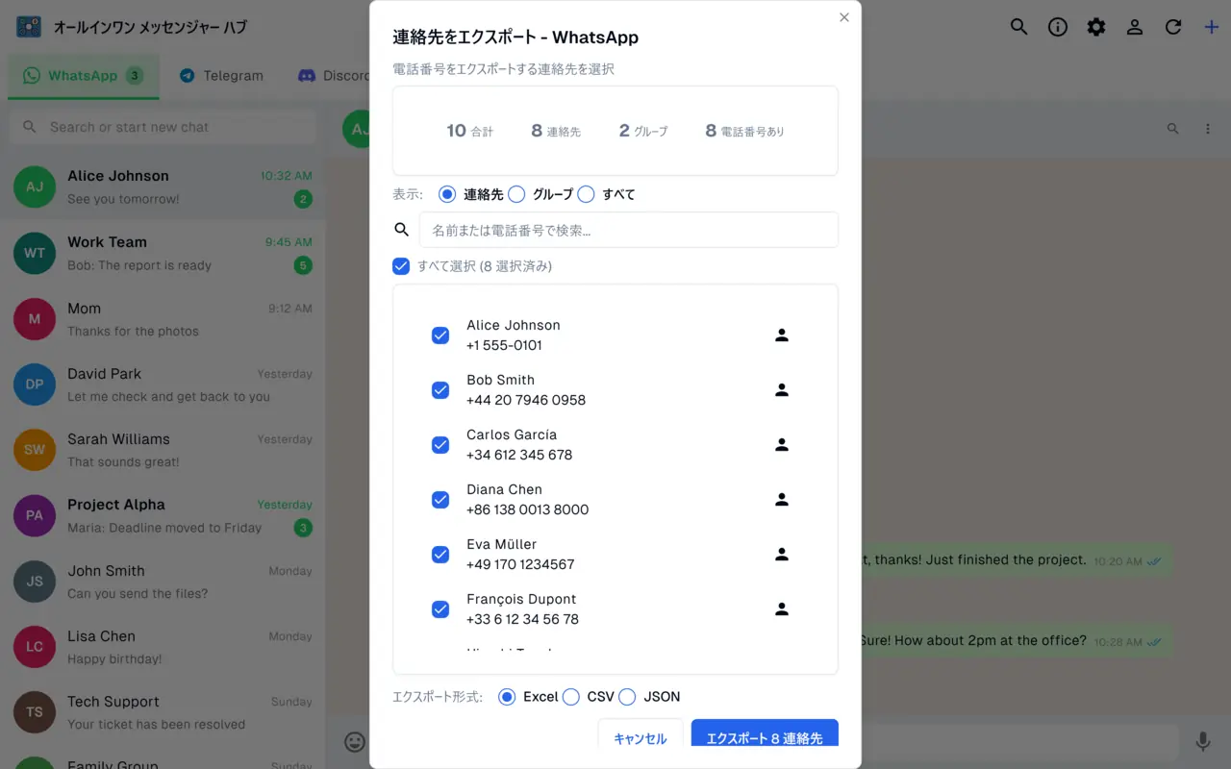The width and height of the screenshot is (1231, 769).
Task: Click phone number +49 170 1234567
Action: 520,564
